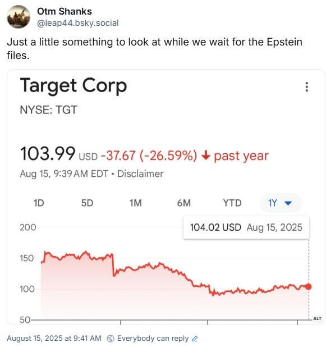Click the red down-arrow price indicator
The height and width of the screenshot is (347, 326).
point(206,156)
